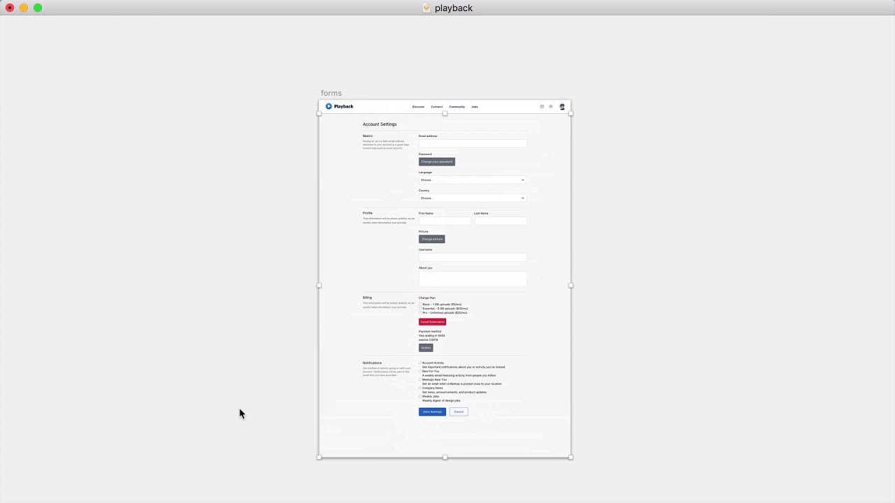Click the blue Save Settings button

pyautogui.click(x=432, y=411)
